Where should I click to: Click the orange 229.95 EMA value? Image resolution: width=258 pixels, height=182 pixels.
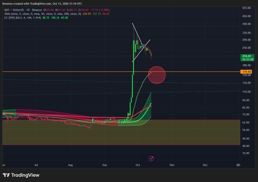click(x=87, y=14)
